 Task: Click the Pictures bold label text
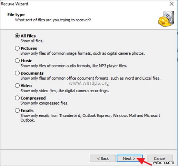click(x=29, y=48)
